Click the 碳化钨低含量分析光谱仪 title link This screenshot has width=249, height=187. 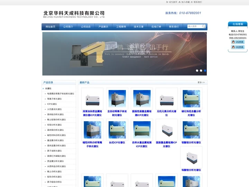pyautogui.click(x=191, y=113)
